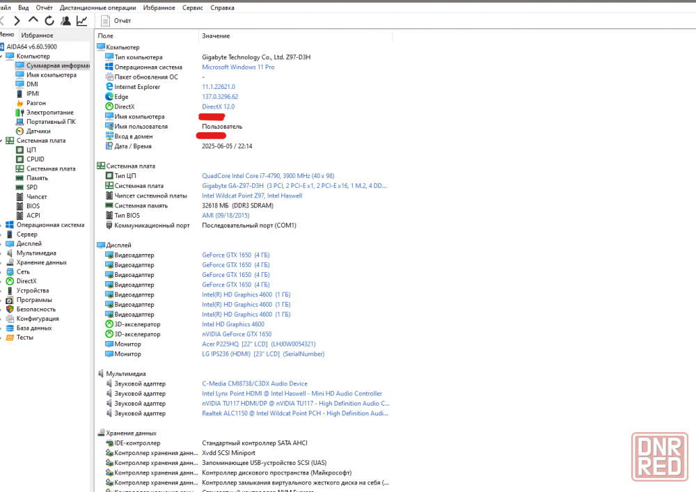Open Имя компьютера in the tree
Image resolution: width=696 pixels, height=492 pixels.
[x=52, y=75]
